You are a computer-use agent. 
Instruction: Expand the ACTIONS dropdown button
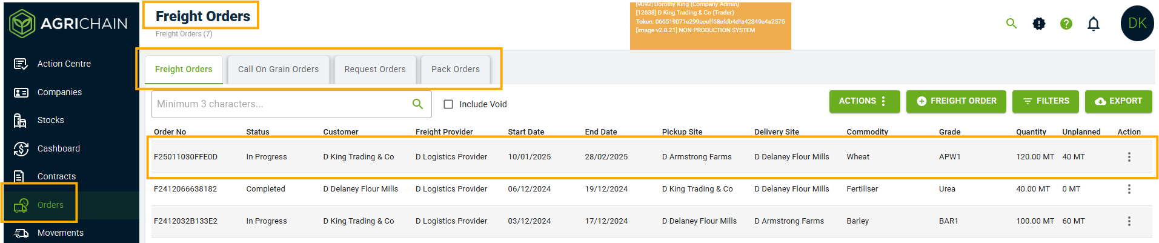tap(865, 101)
